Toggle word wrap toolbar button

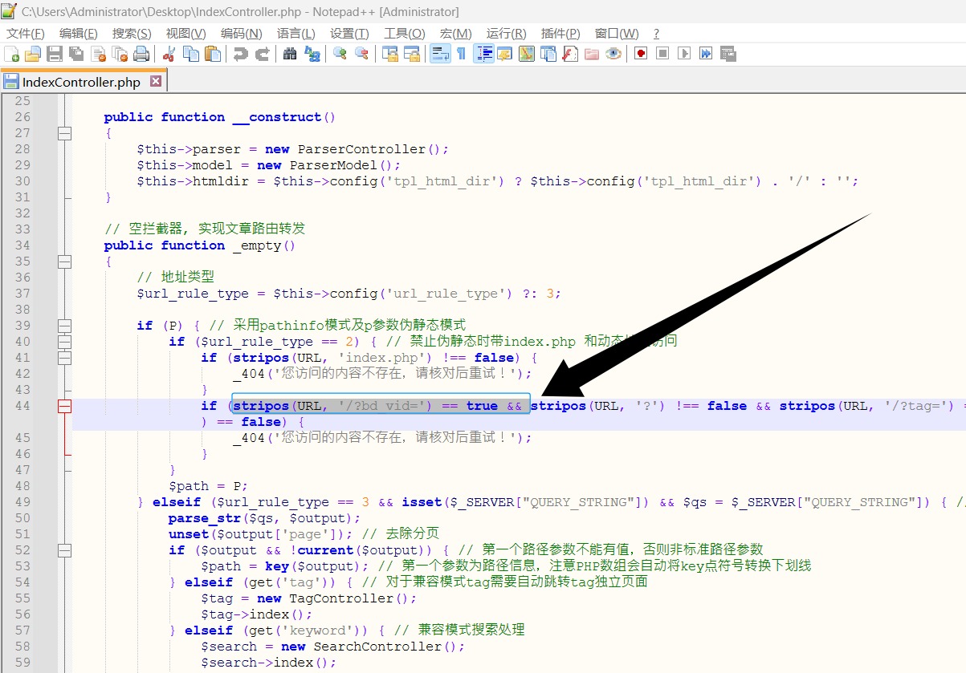click(x=439, y=54)
